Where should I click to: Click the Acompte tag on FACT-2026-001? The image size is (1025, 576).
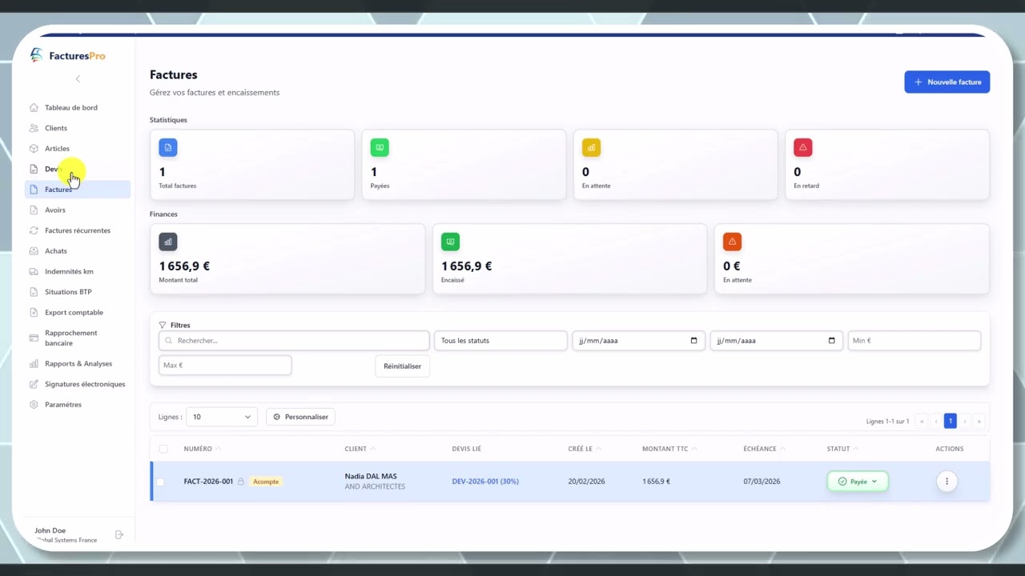[x=266, y=482]
